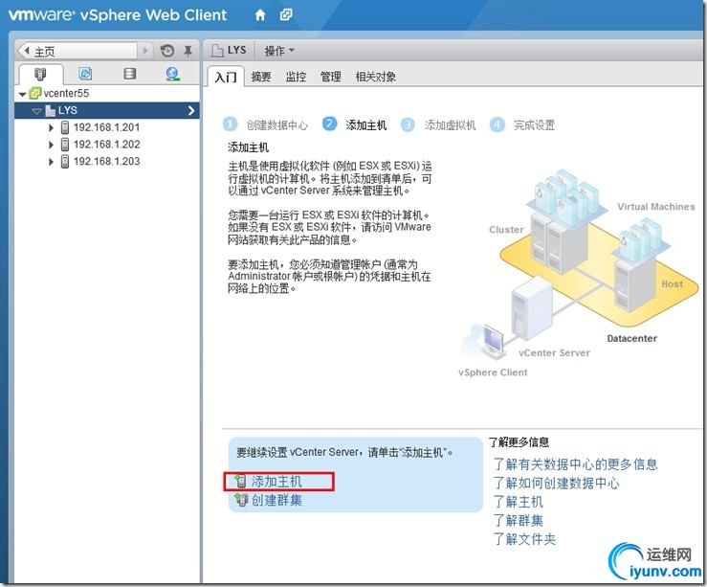Click host icon of 192.168.1.203
Viewport: 707px width, 587px height.
coord(65,161)
